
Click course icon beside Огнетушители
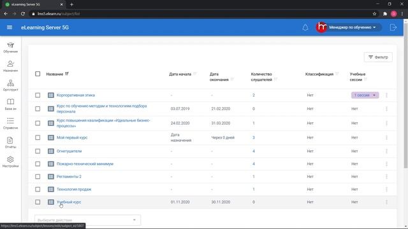[x=51, y=151]
